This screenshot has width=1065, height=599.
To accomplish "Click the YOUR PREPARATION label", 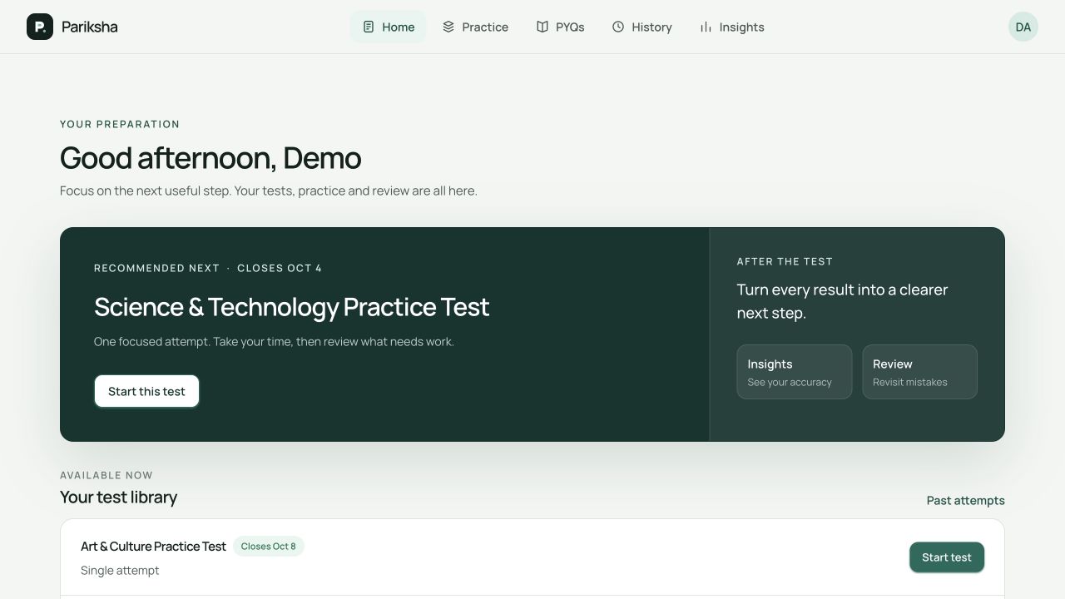I will [120, 124].
